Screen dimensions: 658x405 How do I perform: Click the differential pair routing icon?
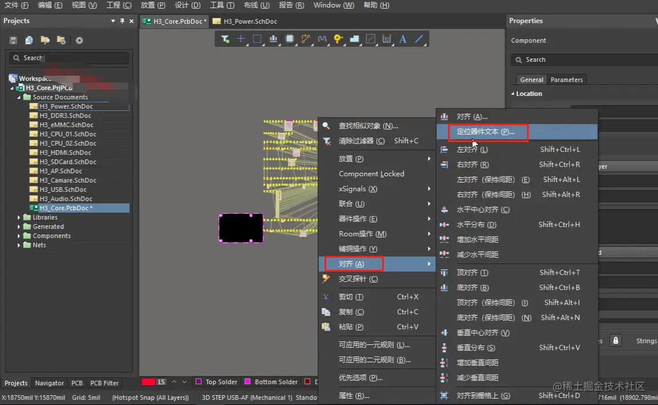(x=322, y=39)
